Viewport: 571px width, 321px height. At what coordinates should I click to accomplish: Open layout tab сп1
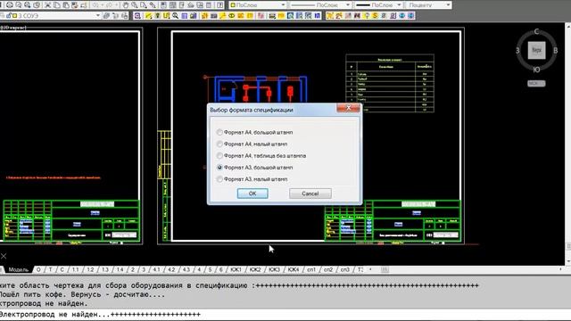[x=311, y=269]
